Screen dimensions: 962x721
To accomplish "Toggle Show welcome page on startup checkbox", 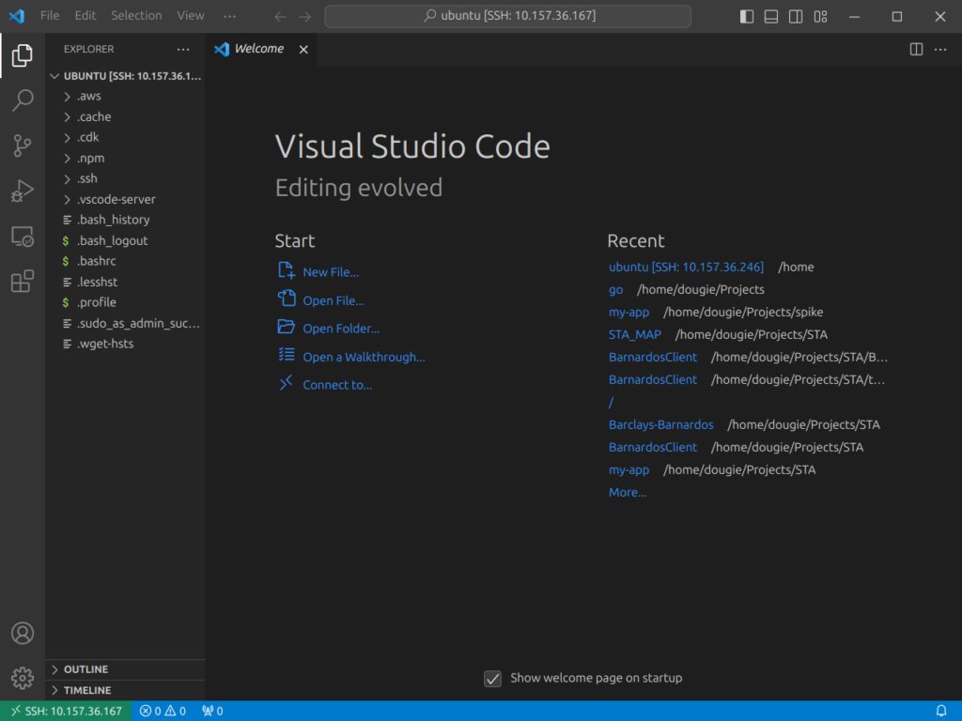I will click(x=492, y=678).
